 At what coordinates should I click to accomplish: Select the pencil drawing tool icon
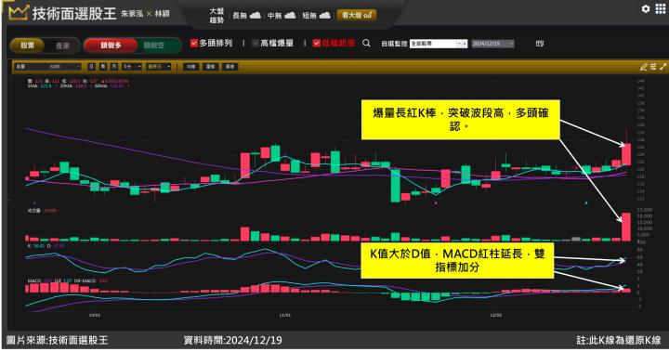644,67
